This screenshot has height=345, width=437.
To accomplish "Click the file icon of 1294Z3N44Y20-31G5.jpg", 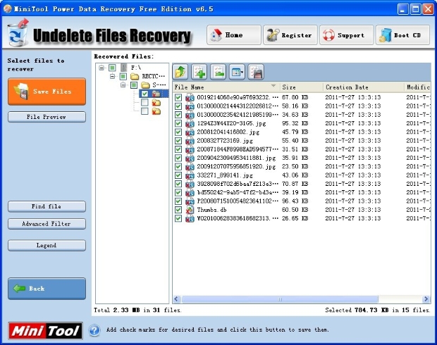I will (190, 123).
